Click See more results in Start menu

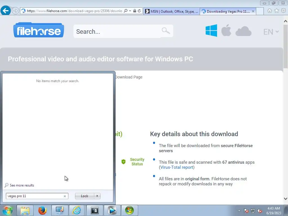(x=22, y=185)
